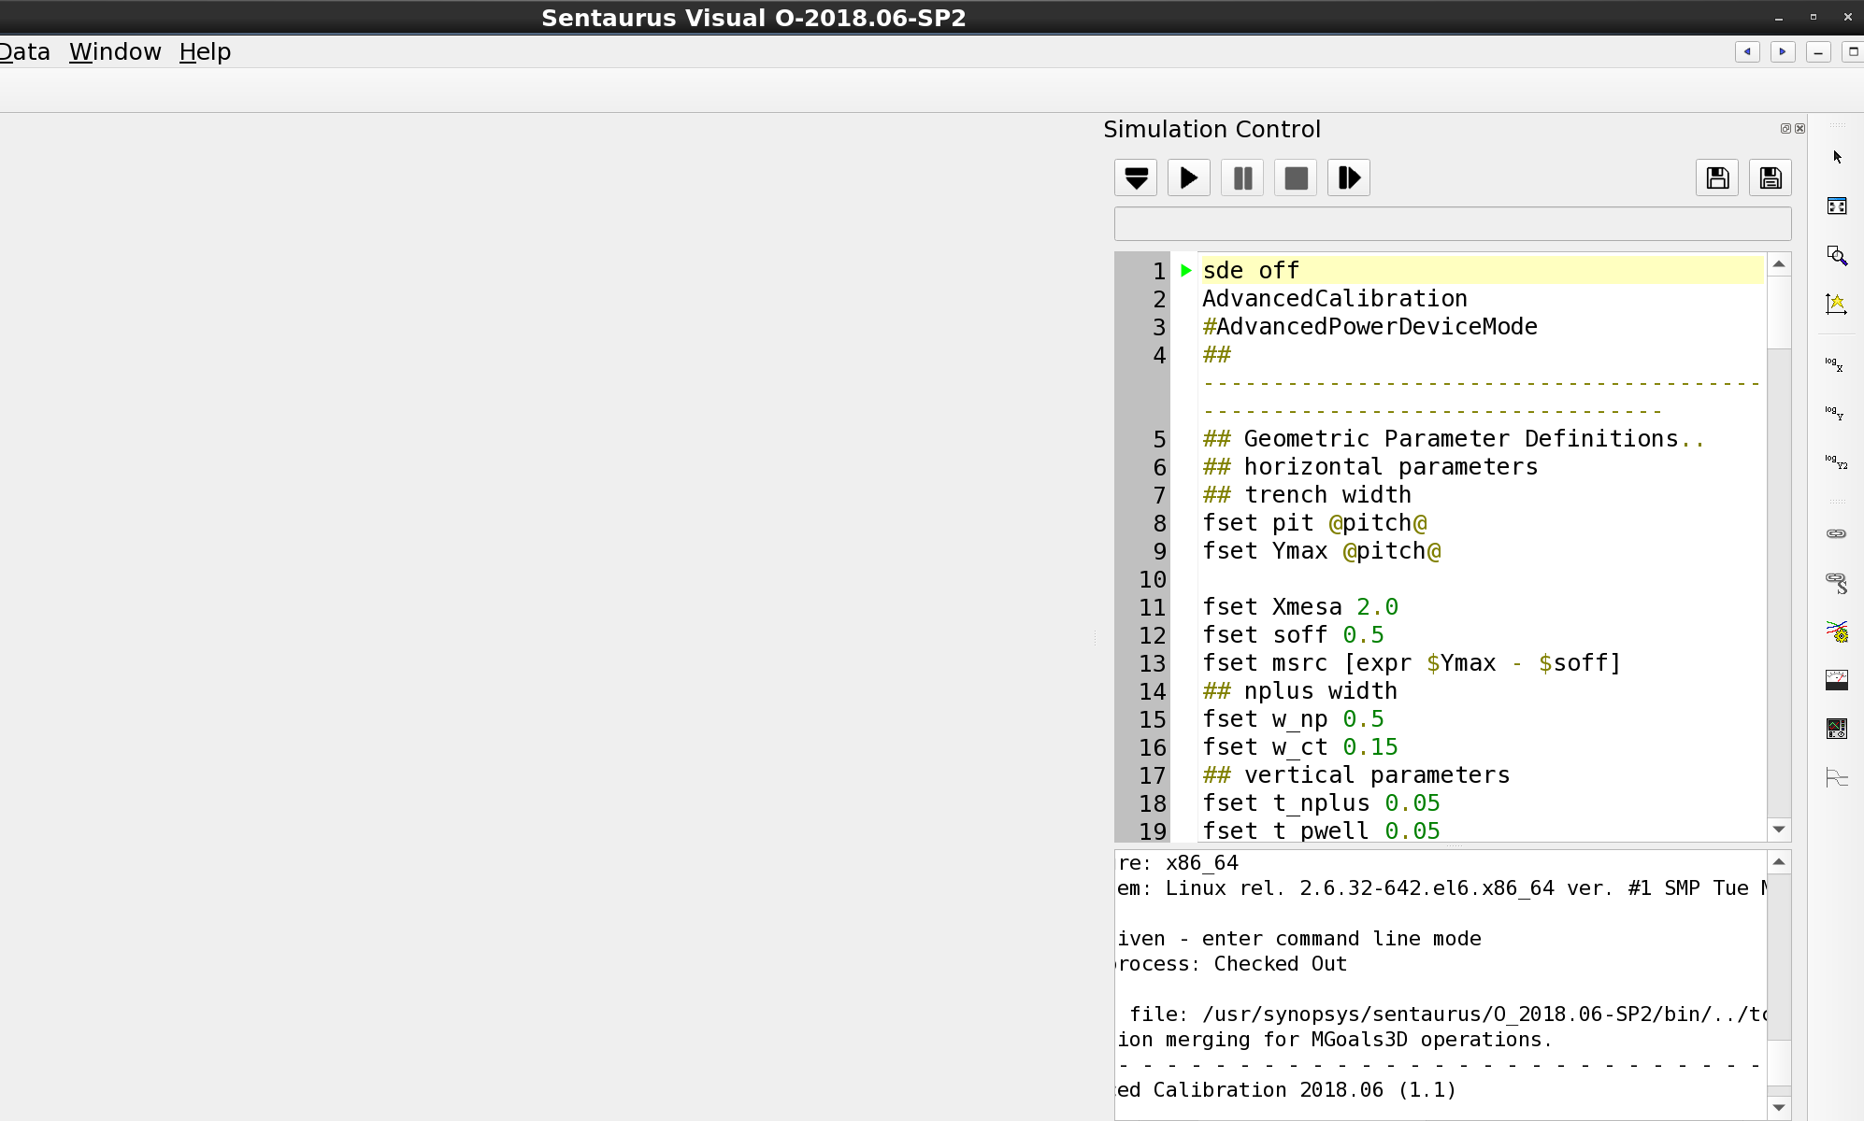Toggle logarithmic Y2 axis
This screenshot has width=1864, height=1121.
[1836, 461]
